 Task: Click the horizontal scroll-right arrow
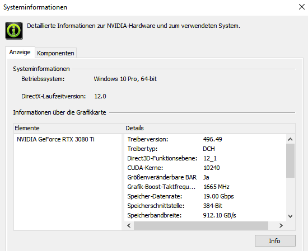click(x=281, y=225)
